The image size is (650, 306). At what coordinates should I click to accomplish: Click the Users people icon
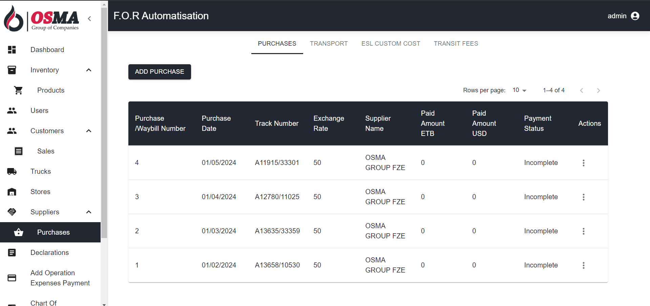[x=12, y=111]
